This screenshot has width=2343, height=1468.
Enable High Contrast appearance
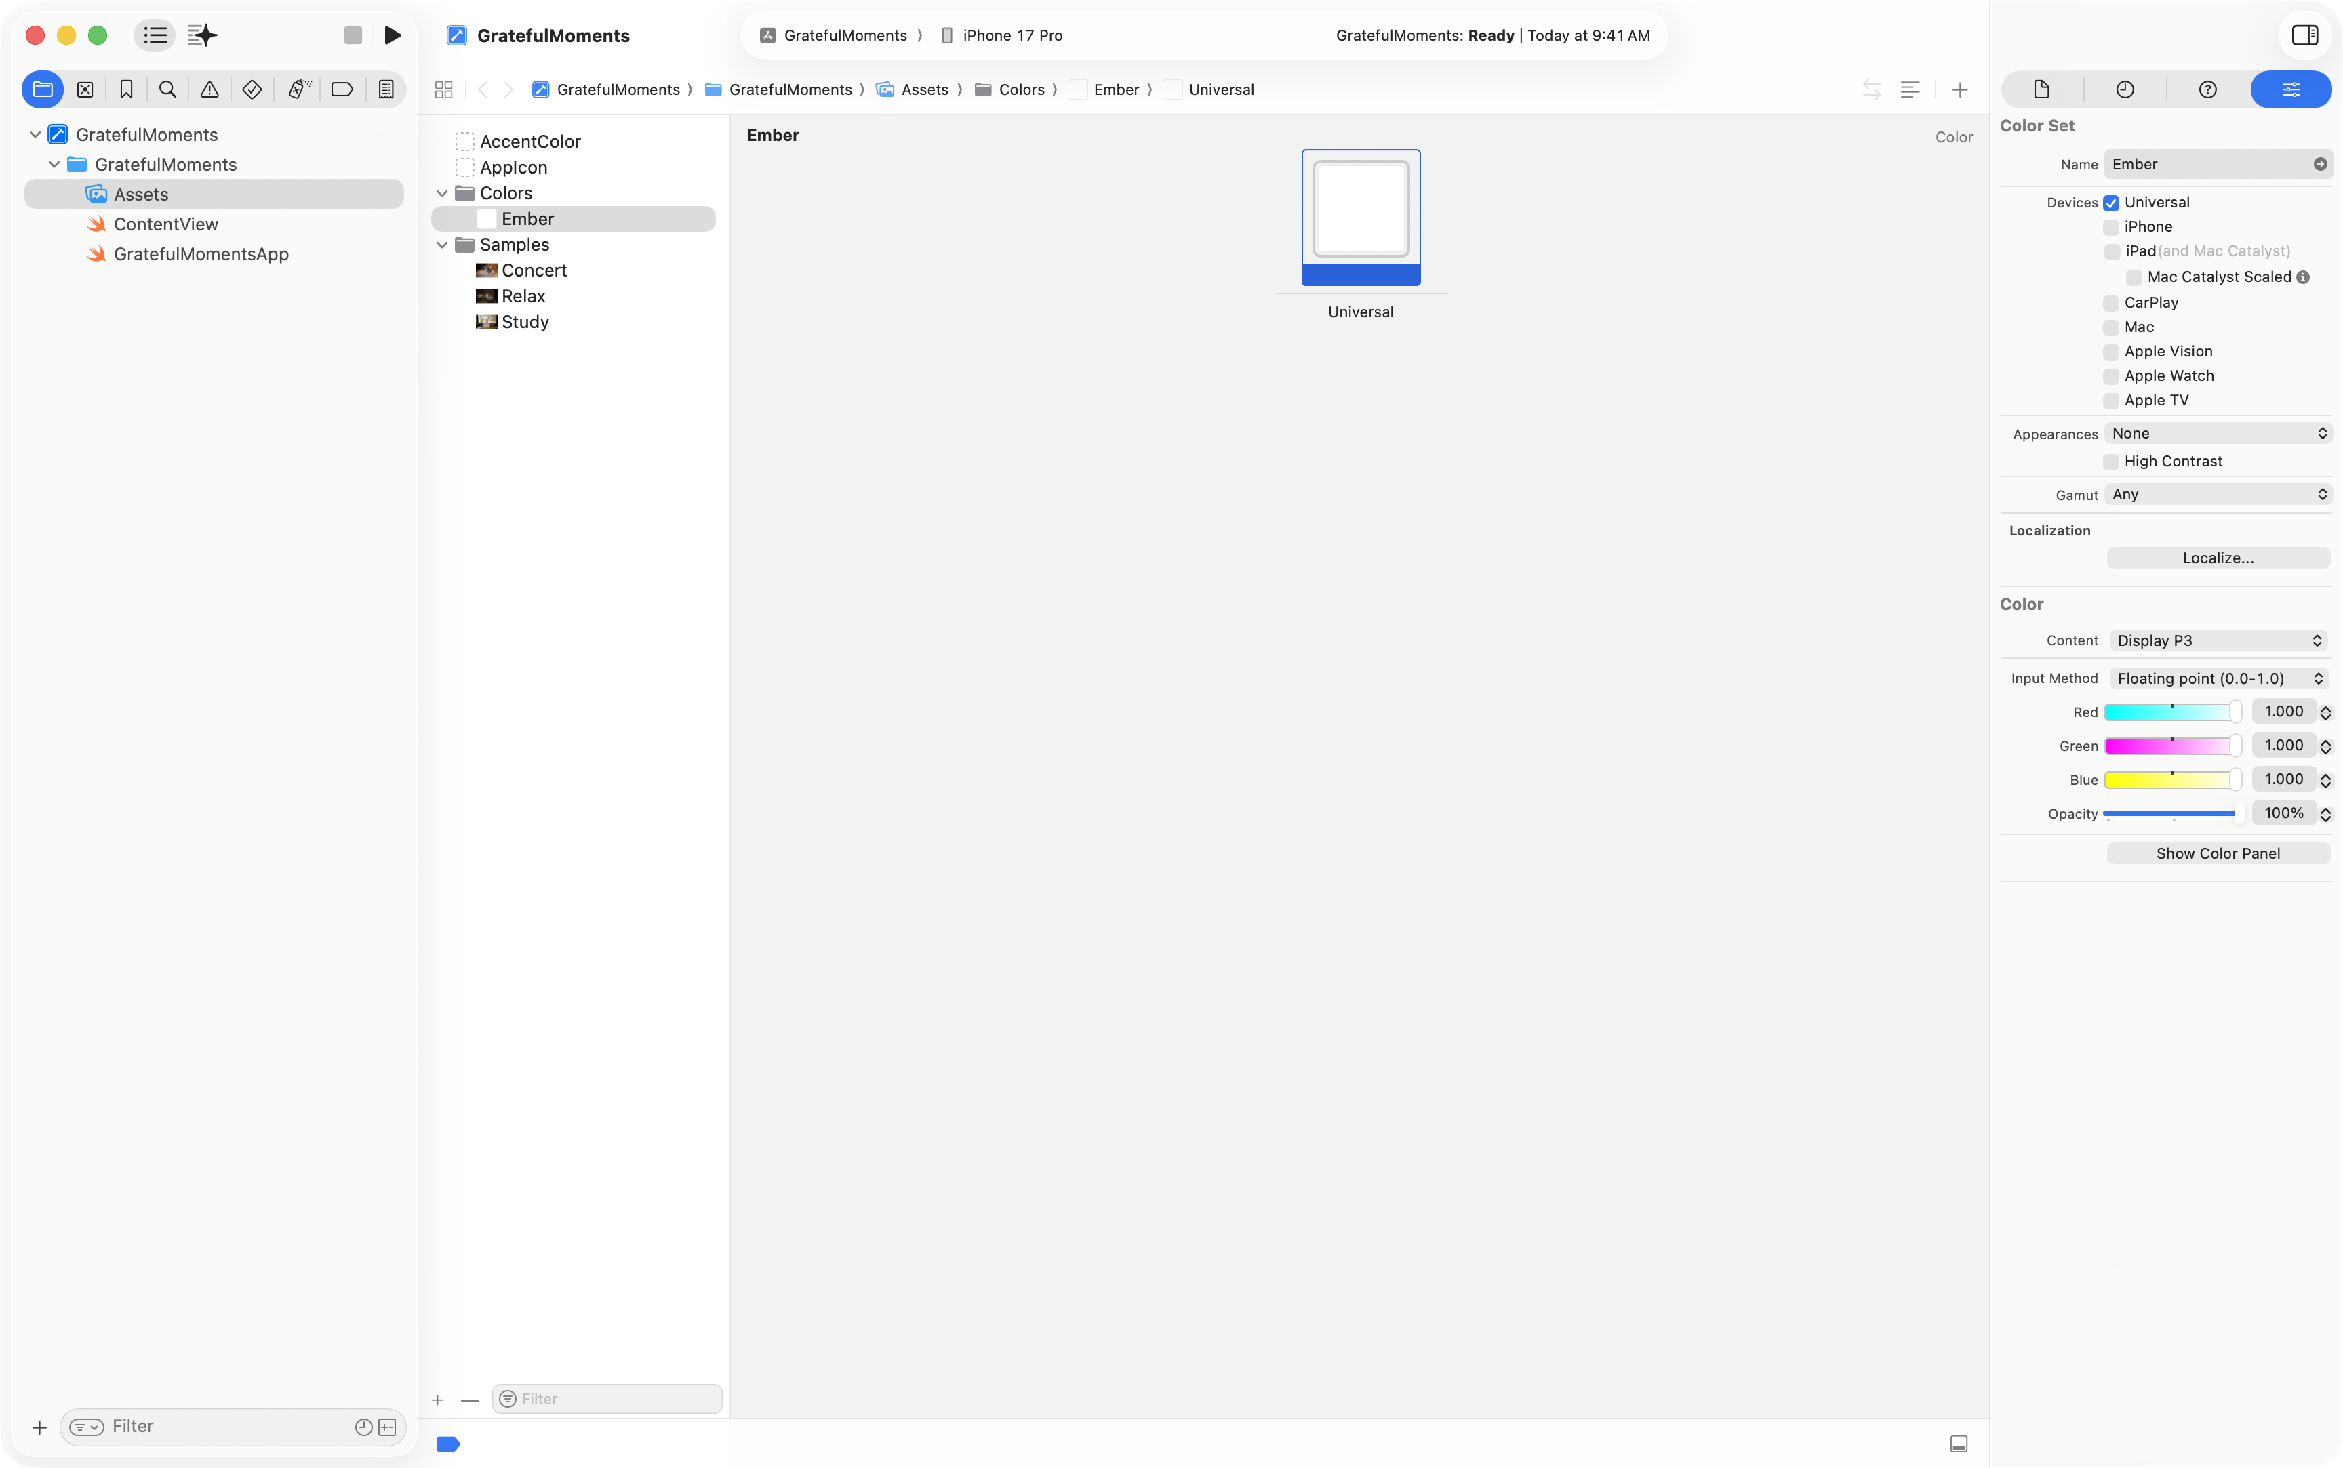point(2112,461)
